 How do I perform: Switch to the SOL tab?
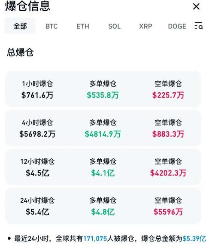click(x=115, y=26)
